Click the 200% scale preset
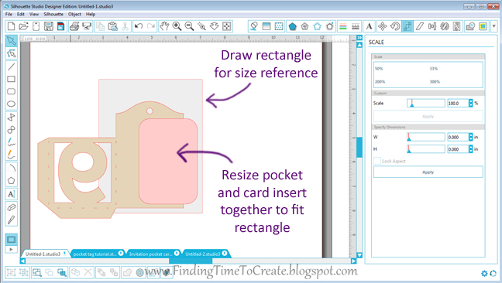 tap(380, 82)
